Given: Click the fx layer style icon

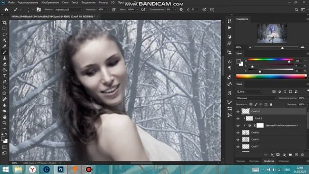Looking at the screenshot, I should 272,155.
